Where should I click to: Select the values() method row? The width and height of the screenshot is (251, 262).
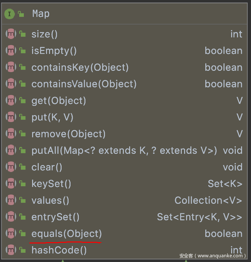(x=125, y=200)
